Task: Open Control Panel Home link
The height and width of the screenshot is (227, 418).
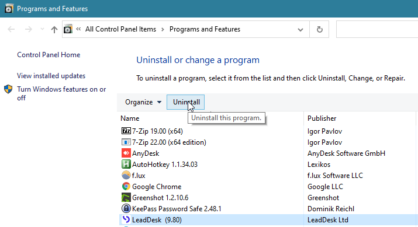Action: pyautogui.click(x=49, y=55)
